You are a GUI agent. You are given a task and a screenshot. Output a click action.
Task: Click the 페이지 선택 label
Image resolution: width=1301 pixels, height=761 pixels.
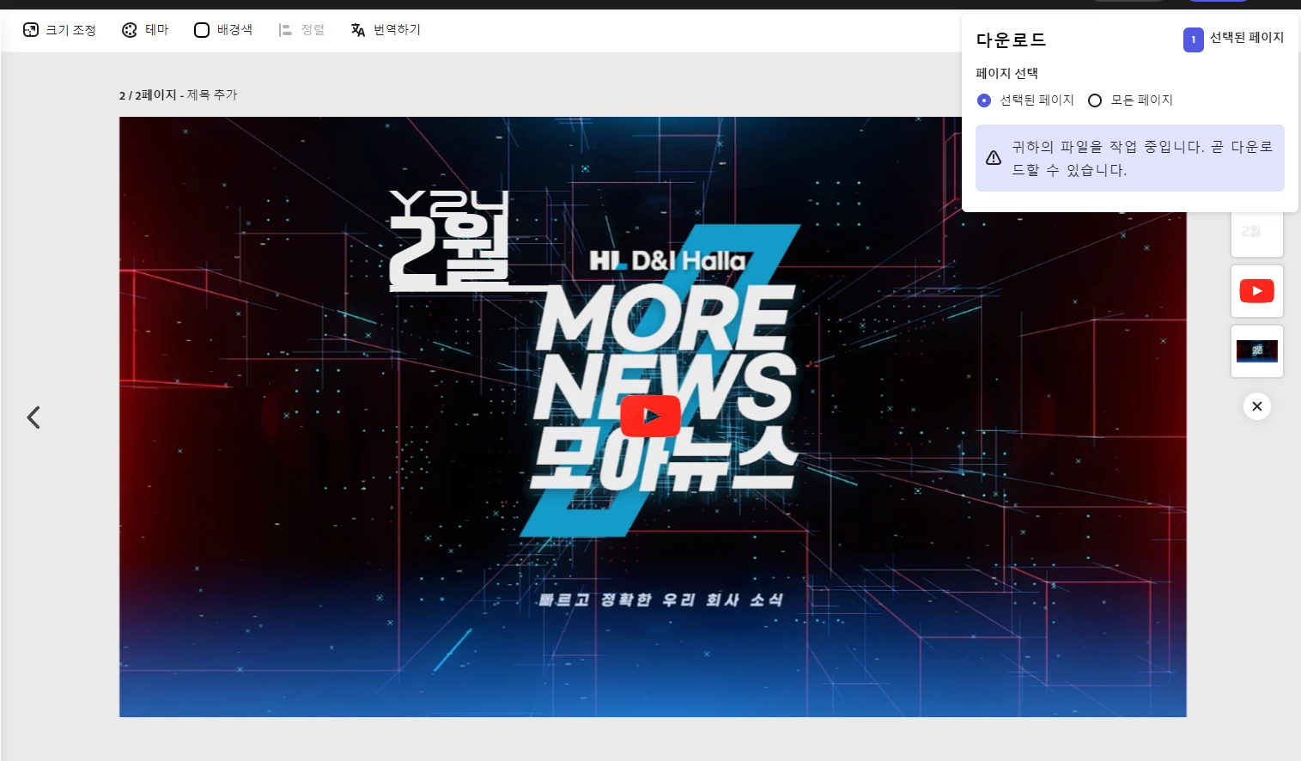pos(1006,74)
